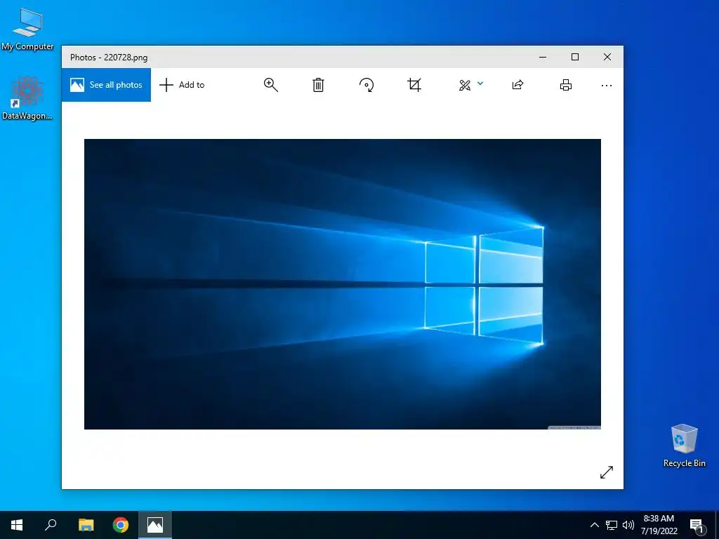The width and height of the screenshot is (719, 539).
Task: Show hidden system tray icons
Action: pos(594,525)
